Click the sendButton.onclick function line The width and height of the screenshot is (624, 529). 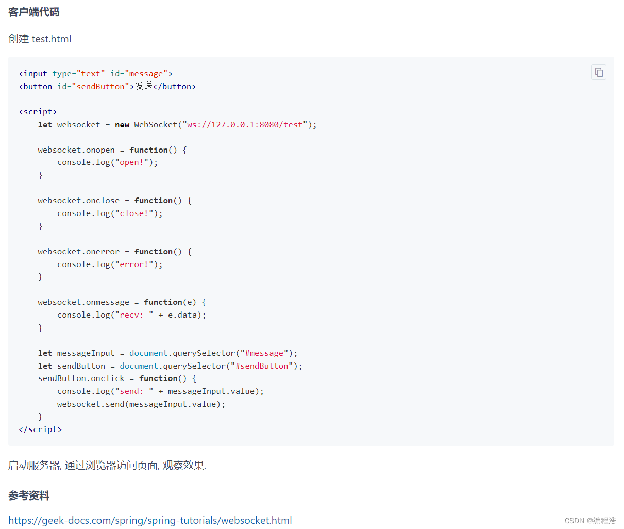[x=117, y=378]
